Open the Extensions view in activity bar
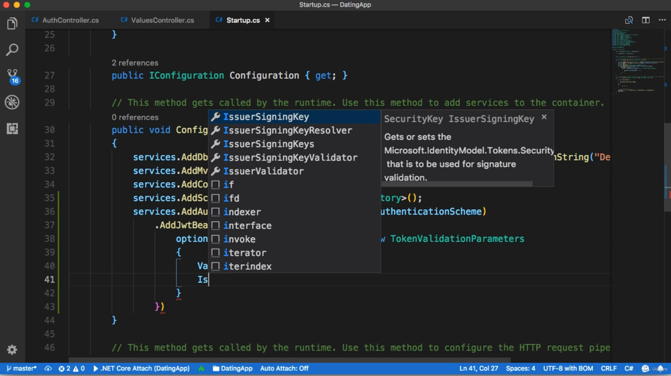671x376 pixels. pyautogui.click(x=12, y=128)
